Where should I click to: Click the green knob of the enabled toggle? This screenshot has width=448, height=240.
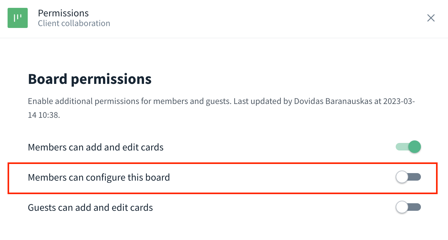[415, 147]
